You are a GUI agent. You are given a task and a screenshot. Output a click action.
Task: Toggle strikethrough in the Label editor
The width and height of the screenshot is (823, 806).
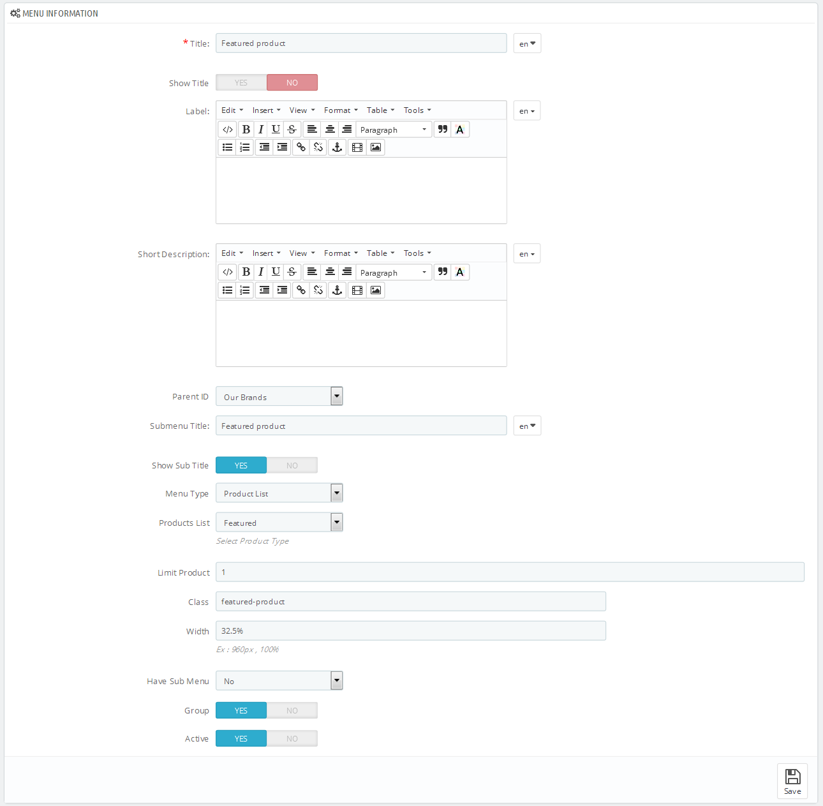[292, 130]
